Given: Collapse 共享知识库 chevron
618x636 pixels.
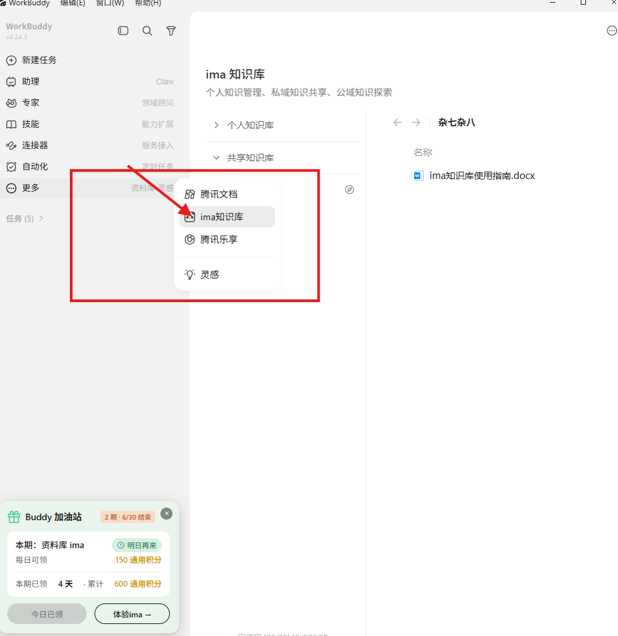Looking at the screenshot, I should click(216, 158).
